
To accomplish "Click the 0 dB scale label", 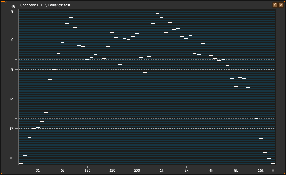I will coord(12,40).
